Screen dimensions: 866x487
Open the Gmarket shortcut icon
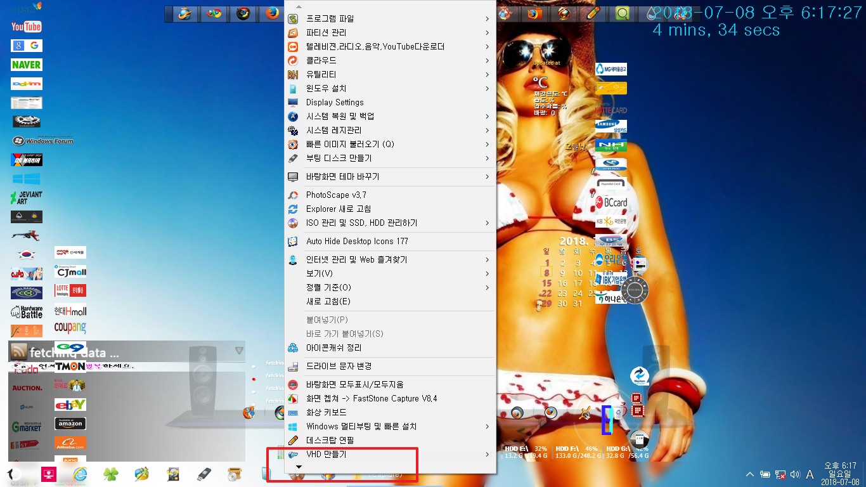point(27,427)
